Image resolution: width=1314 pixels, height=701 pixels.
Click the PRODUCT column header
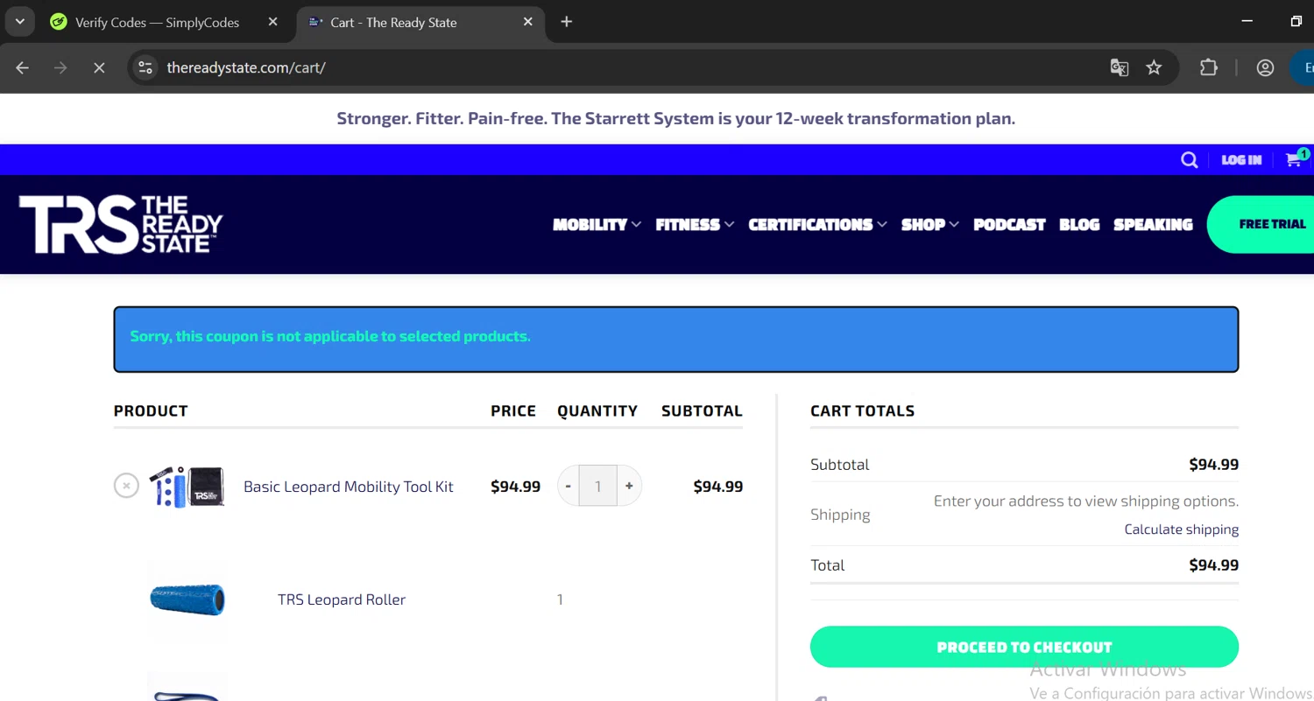[x=151, y=410]
